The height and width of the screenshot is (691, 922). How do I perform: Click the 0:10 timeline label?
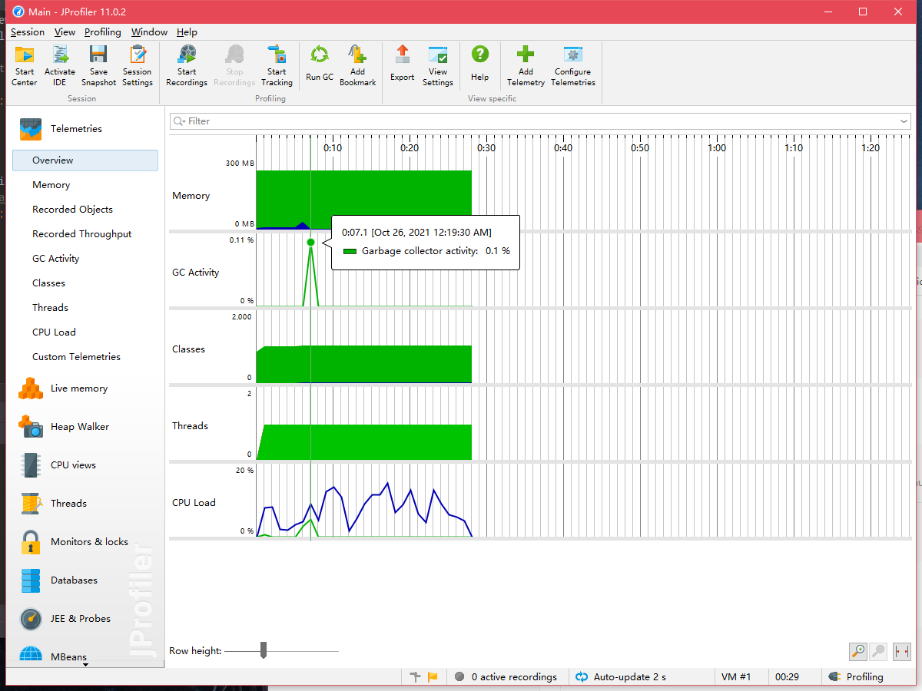coord(333,148)
